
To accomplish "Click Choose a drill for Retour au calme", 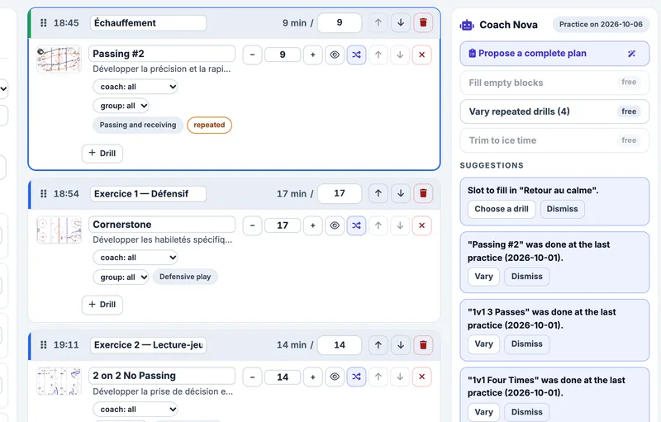I will (502, 209).
